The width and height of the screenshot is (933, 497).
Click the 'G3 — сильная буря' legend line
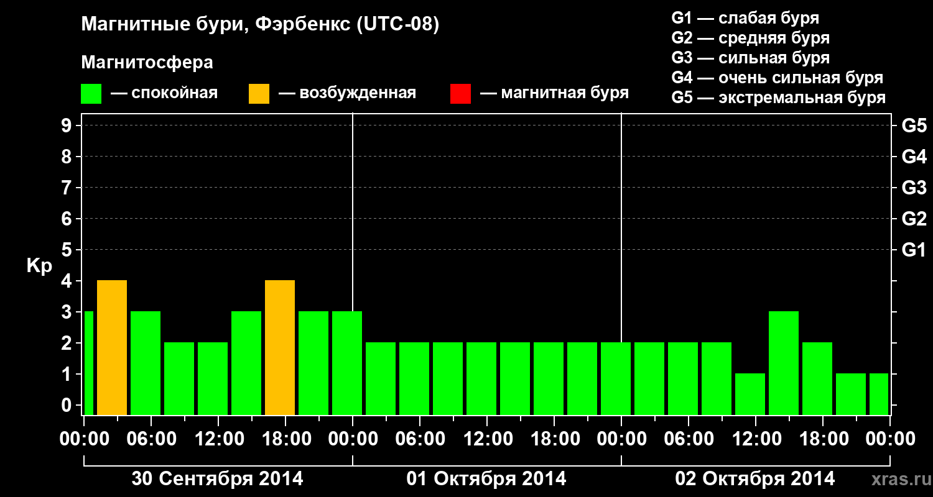(750, 58)
